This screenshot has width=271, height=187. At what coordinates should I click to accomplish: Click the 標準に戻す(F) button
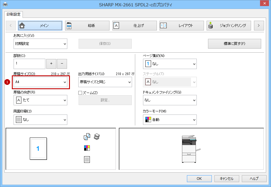pos(235,44)
